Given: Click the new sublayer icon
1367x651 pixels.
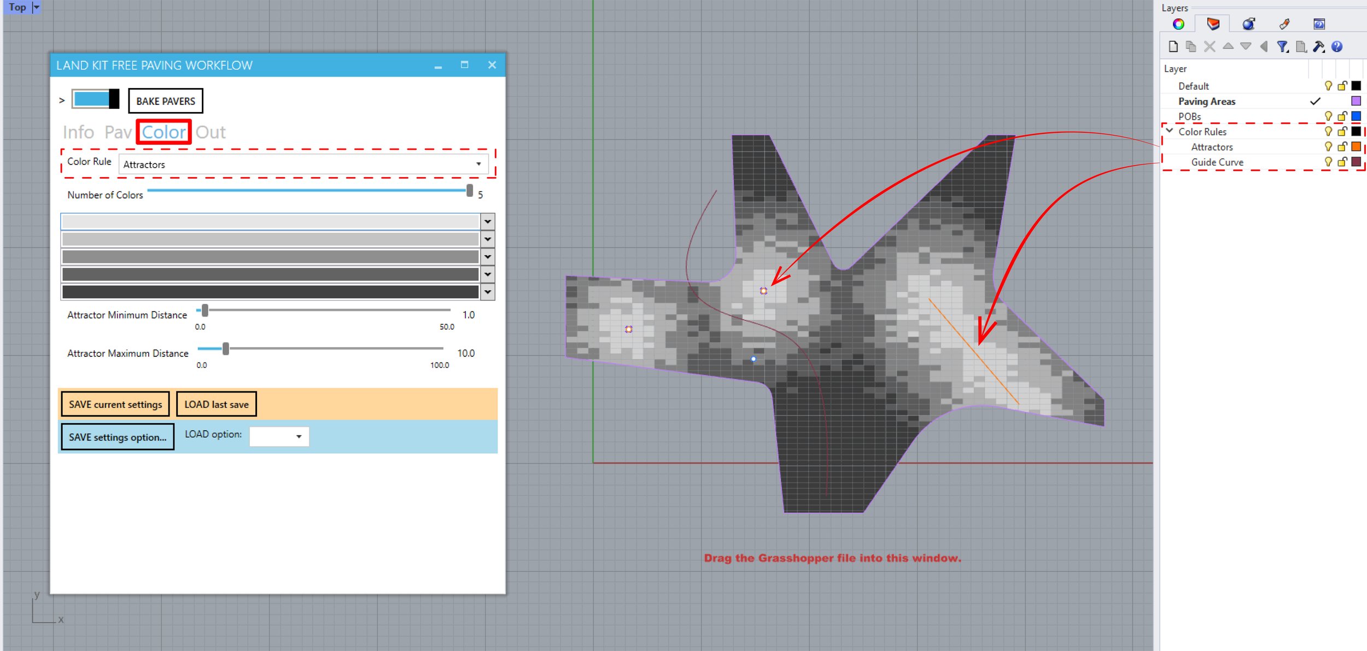Looking at the screenshot, I should [x=1191, y=46].
